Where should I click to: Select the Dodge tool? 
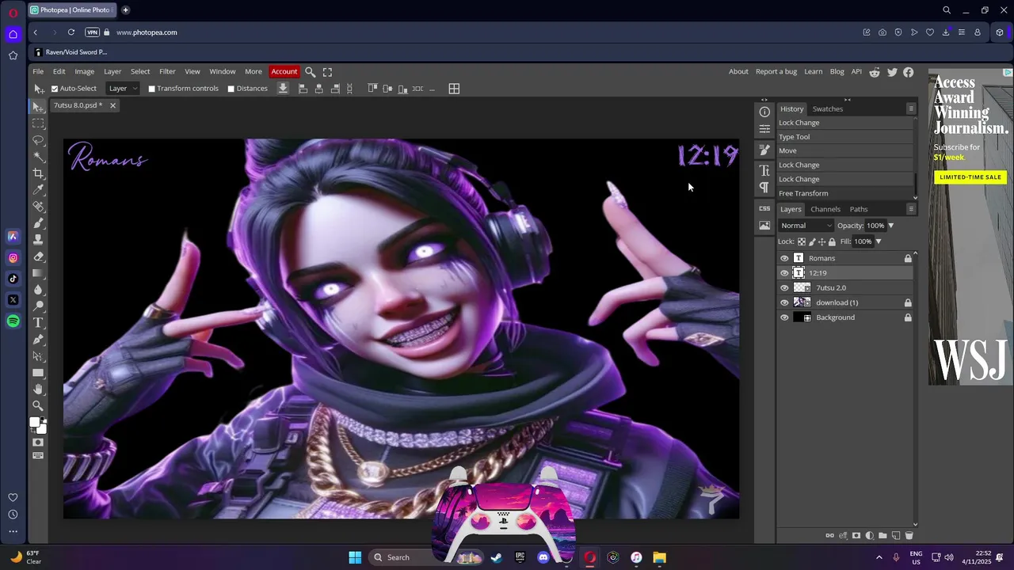pos(38,306)
